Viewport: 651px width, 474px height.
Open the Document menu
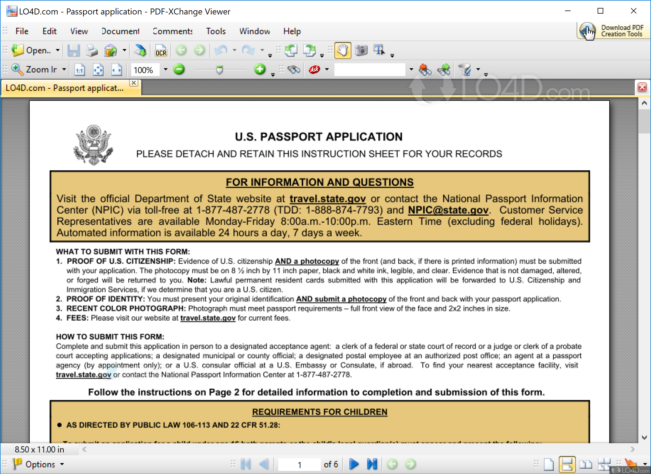click(120, 31)
